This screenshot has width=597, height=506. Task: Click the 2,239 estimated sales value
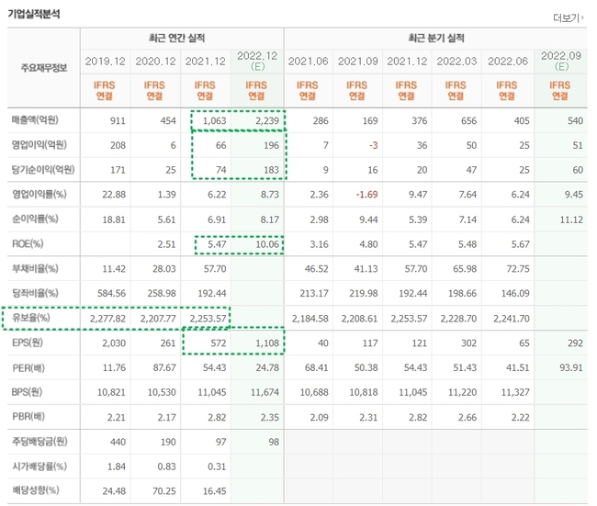coord(267,120)
